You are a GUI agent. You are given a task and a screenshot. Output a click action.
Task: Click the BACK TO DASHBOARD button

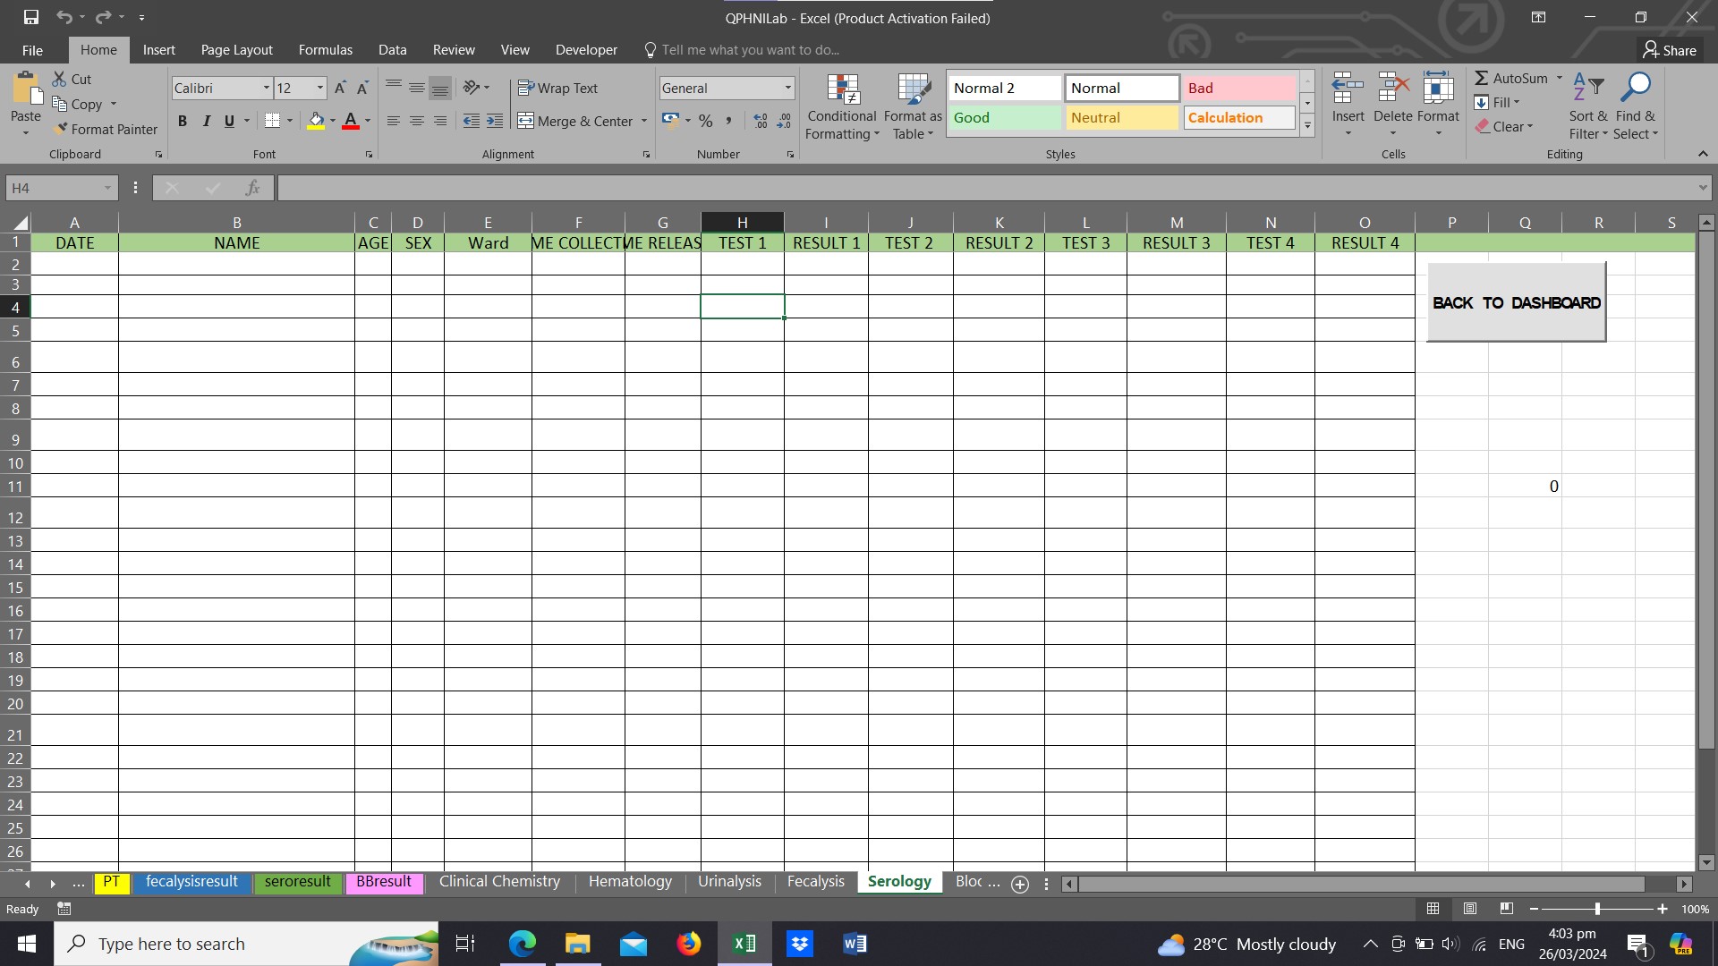point(1516,302)
